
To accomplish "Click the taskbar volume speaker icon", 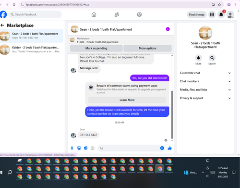I will click(x=207, y=176).
